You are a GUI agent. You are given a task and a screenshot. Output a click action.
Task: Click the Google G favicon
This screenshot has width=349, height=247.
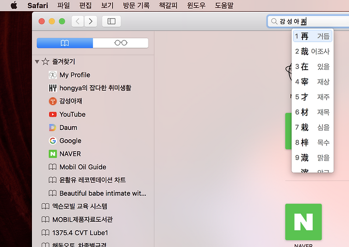tap(53, 141)
